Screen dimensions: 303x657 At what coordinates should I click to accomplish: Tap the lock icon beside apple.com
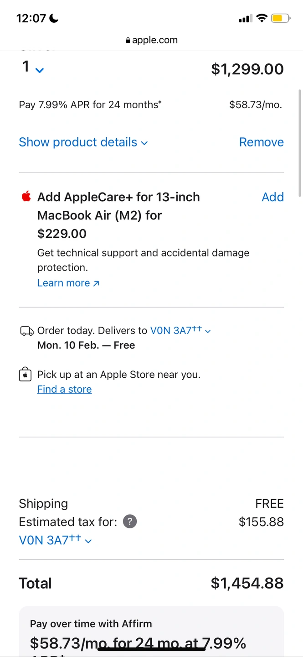128,41
